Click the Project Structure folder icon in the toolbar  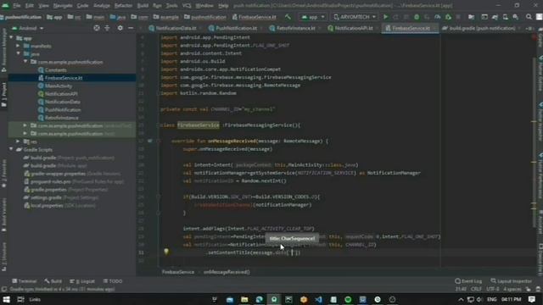[x=472, y=17]
